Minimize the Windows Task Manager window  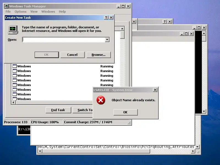tap(119, 6)
